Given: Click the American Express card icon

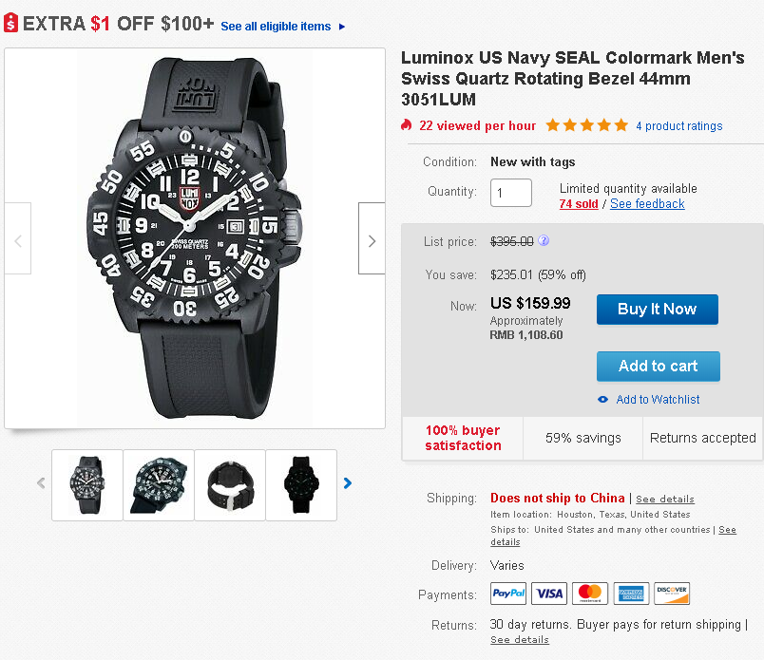Looking at the screenshot, I should click(631, 594).
